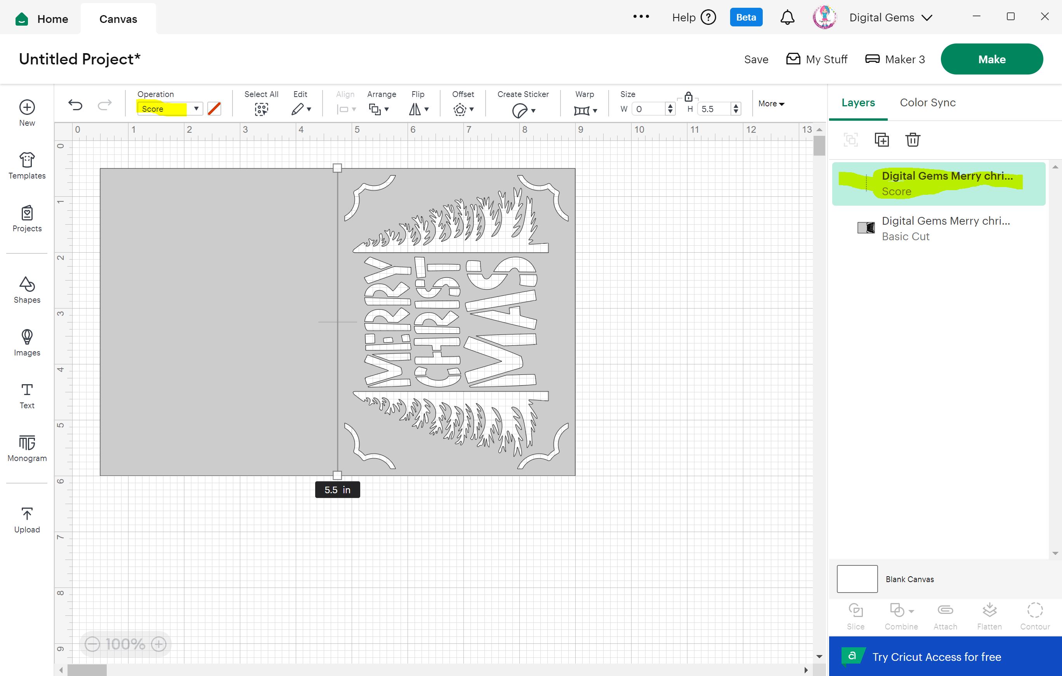Screen dimensions: 1062x676
Task: Click Save in the header
Action: (x=755, y=59)
